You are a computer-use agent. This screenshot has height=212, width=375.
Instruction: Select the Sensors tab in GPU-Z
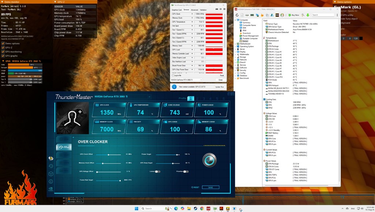[x=186, y=10]
